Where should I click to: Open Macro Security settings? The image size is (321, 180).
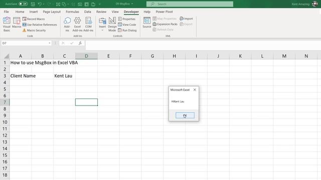tap(34, 30)
